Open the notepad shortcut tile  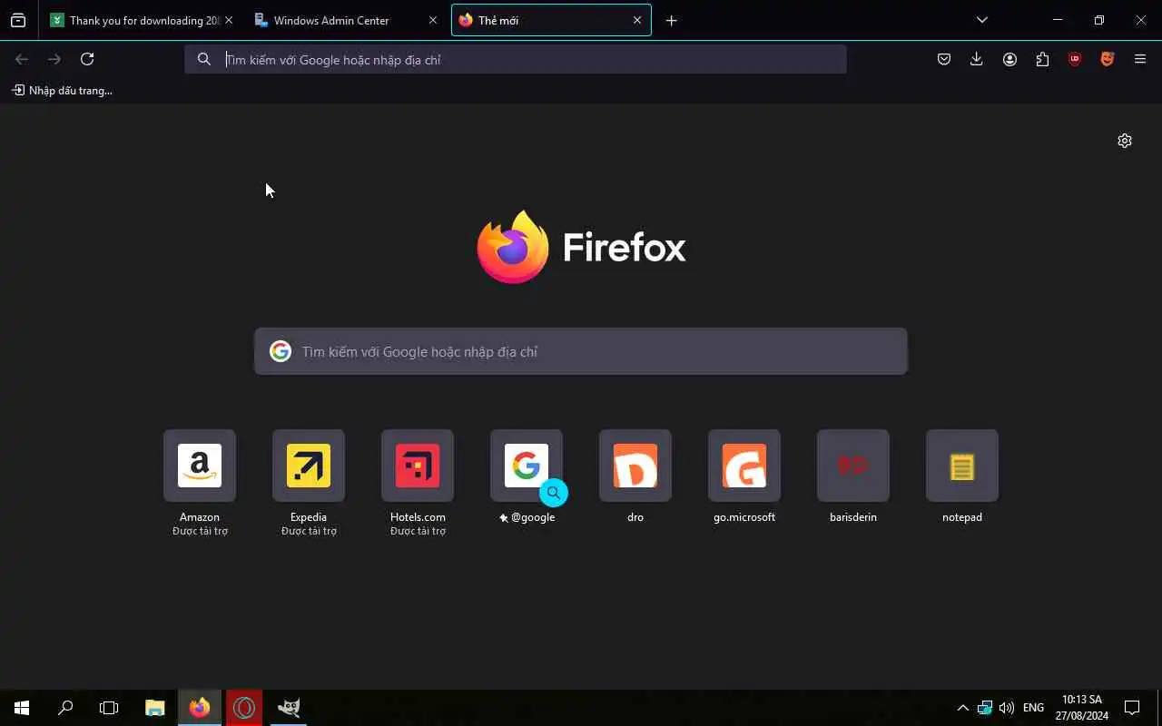(962, 466)
